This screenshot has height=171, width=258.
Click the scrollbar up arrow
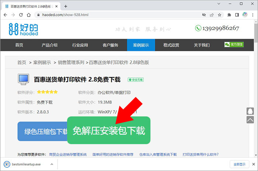click(256, 22)
